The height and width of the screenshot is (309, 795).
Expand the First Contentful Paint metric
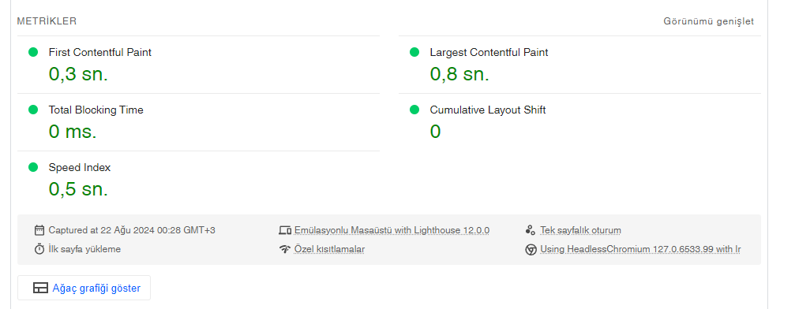[198, 65]
